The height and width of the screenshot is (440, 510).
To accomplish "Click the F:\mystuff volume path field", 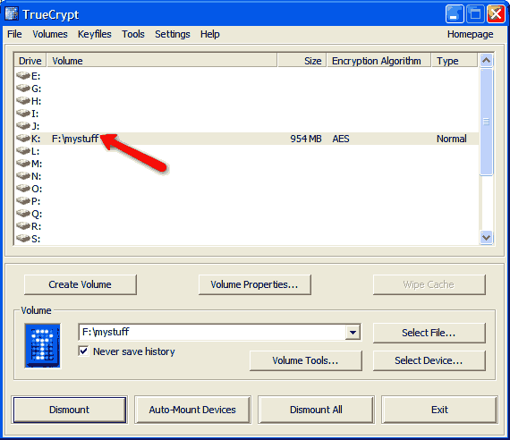I will (x=212, y=332).
